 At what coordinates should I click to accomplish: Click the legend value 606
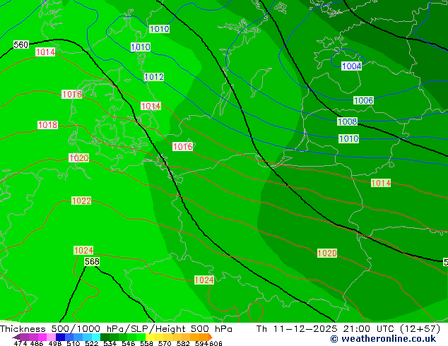click(216, 343)
